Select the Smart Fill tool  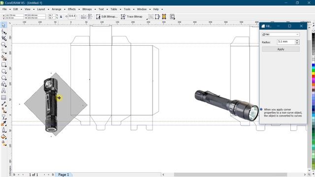click(x=3, y=58)
